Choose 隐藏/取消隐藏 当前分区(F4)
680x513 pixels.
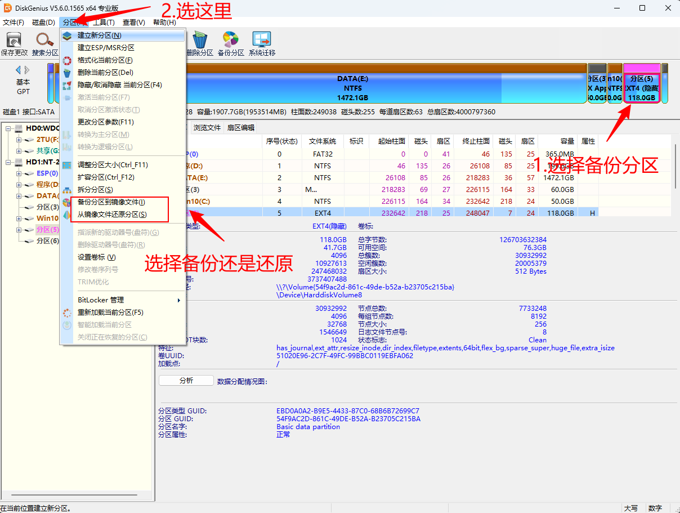pyautogui.click(x=123, y=85)
